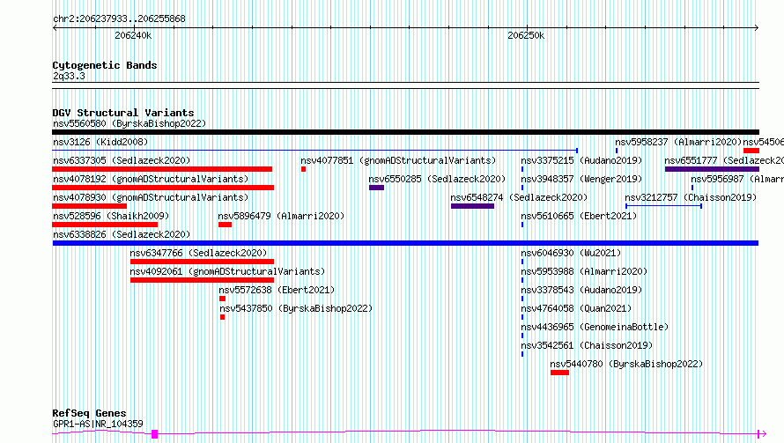Open nsv5610665 (Ebert2021) label
The image size is (784, 443).
pyautogui.click(x=579, y=216)
